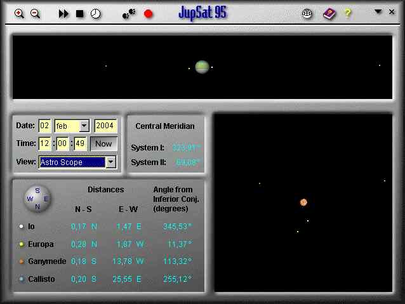Open the month dropdown arrow next to feb
This screenshot has width=405, height=304.
84,126
